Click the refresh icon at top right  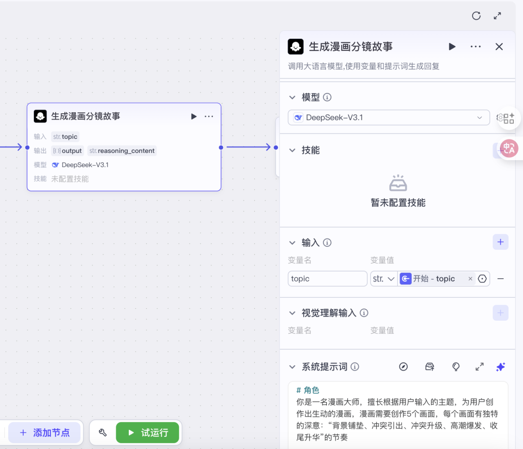(x=476, y=16)
